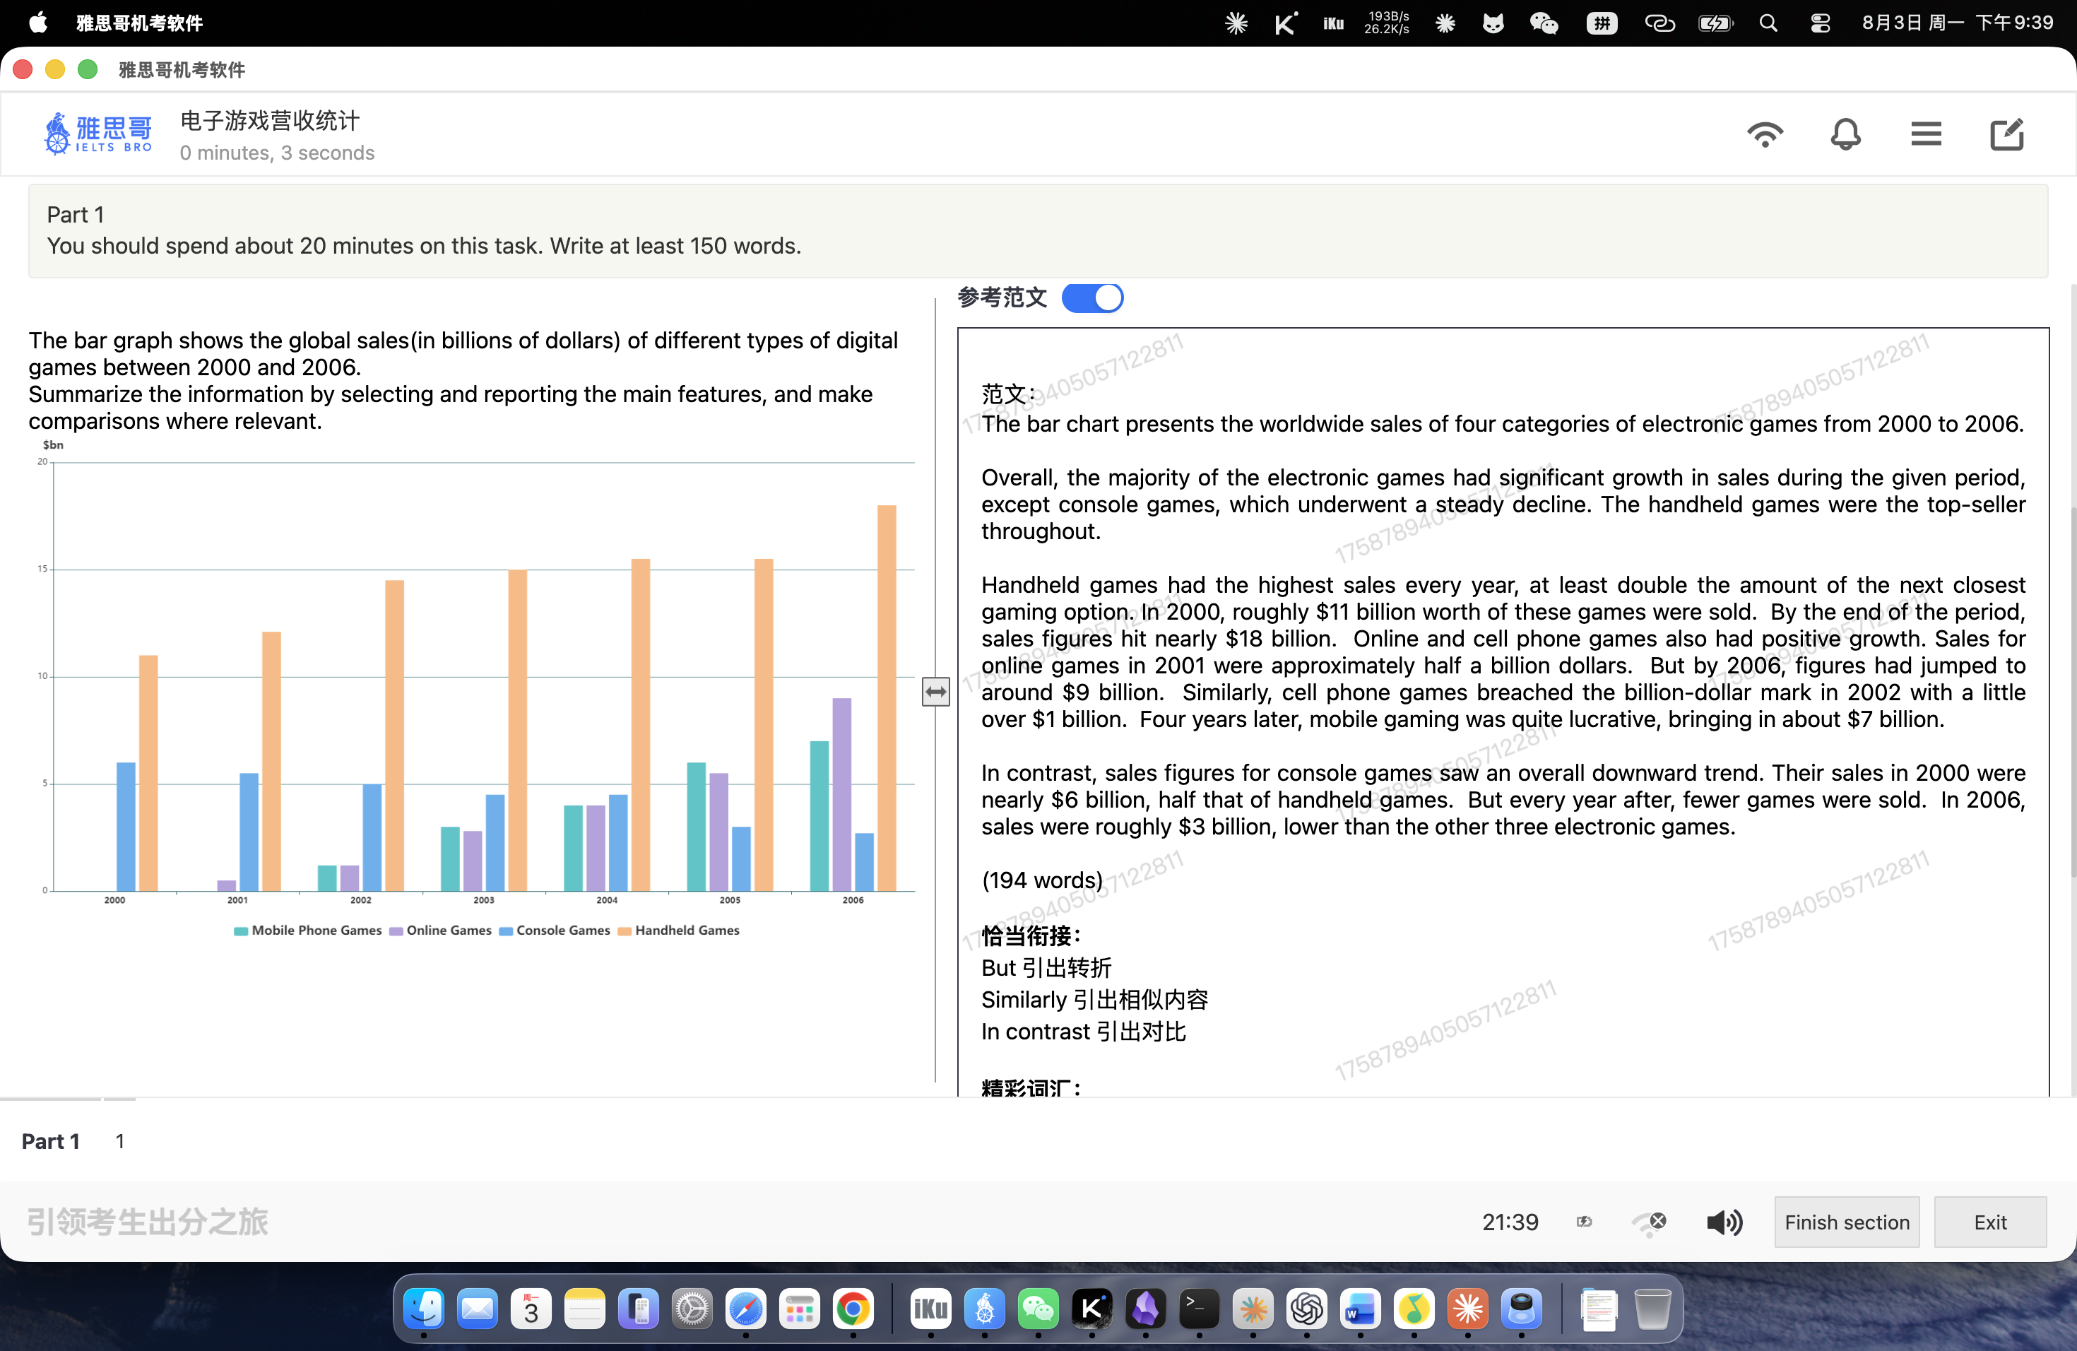Viewport: 2077px width, 1351px height.
Task: Open the 雅思哥机考软件 menu bar item
Action: tap(140, 23)
